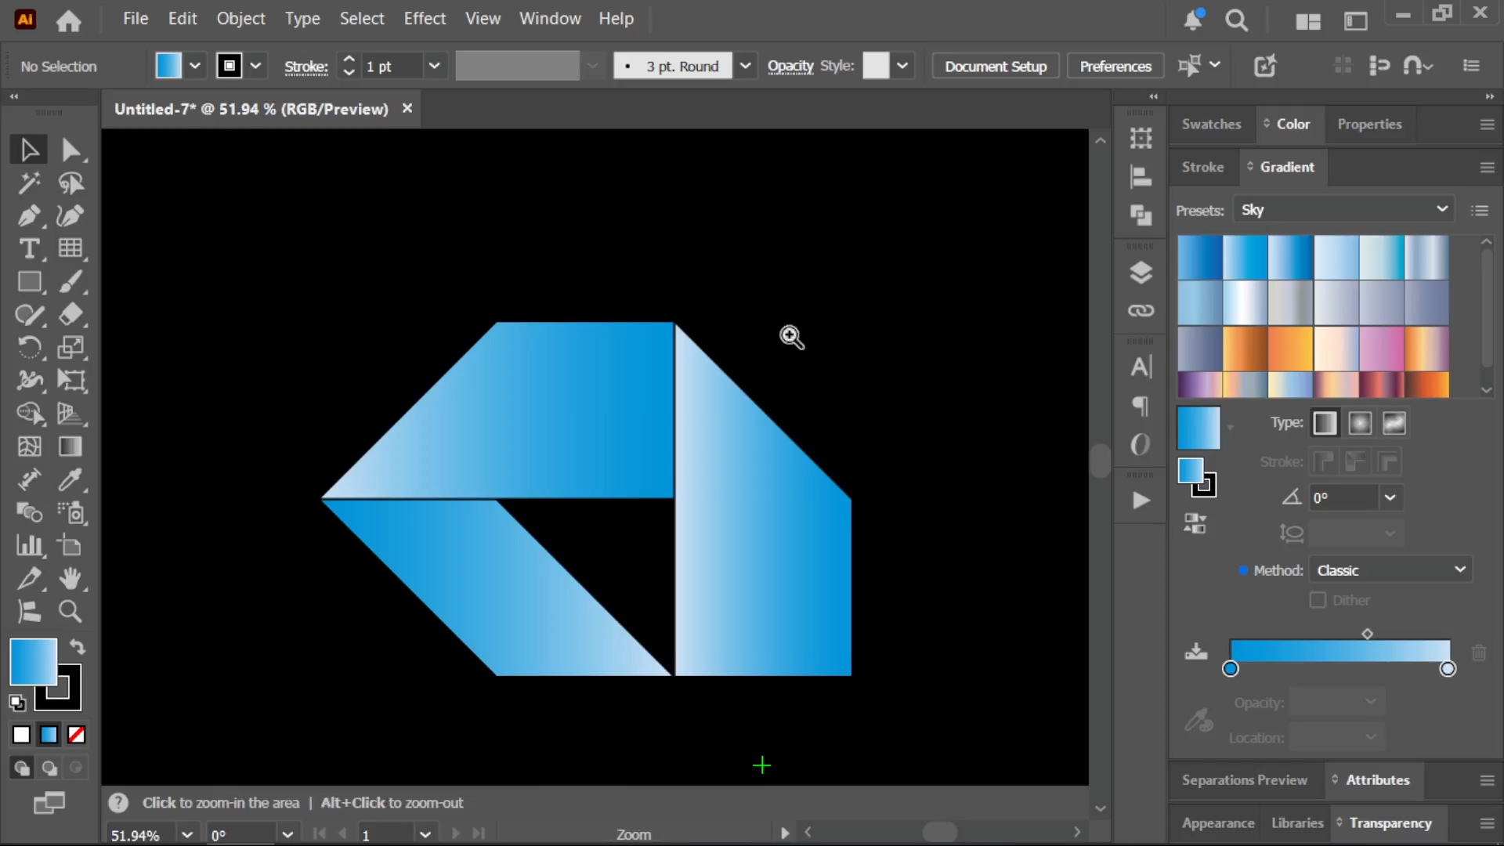Select the Blend tool
Image resolution: width=1504 pixels, height=846 pixels.
click(29, 512)
